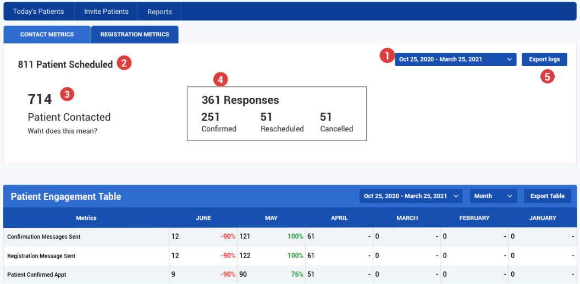Expand the contact metrics date range dropdown
The image size is (580, 284).
click(x=455, y=59)
